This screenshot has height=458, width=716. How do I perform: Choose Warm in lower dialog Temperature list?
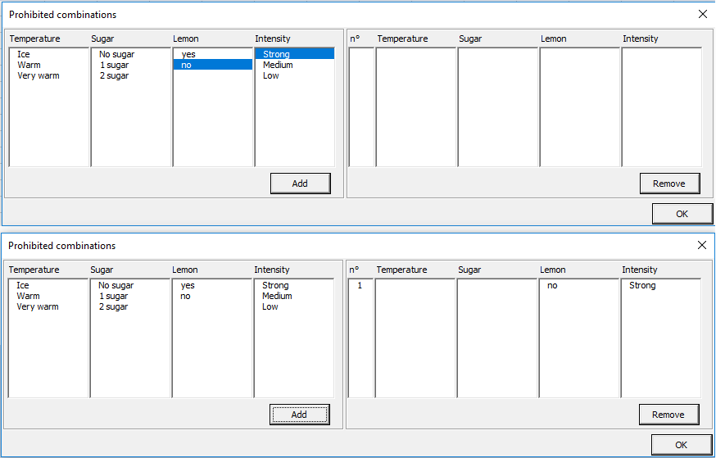click(28, 297)
